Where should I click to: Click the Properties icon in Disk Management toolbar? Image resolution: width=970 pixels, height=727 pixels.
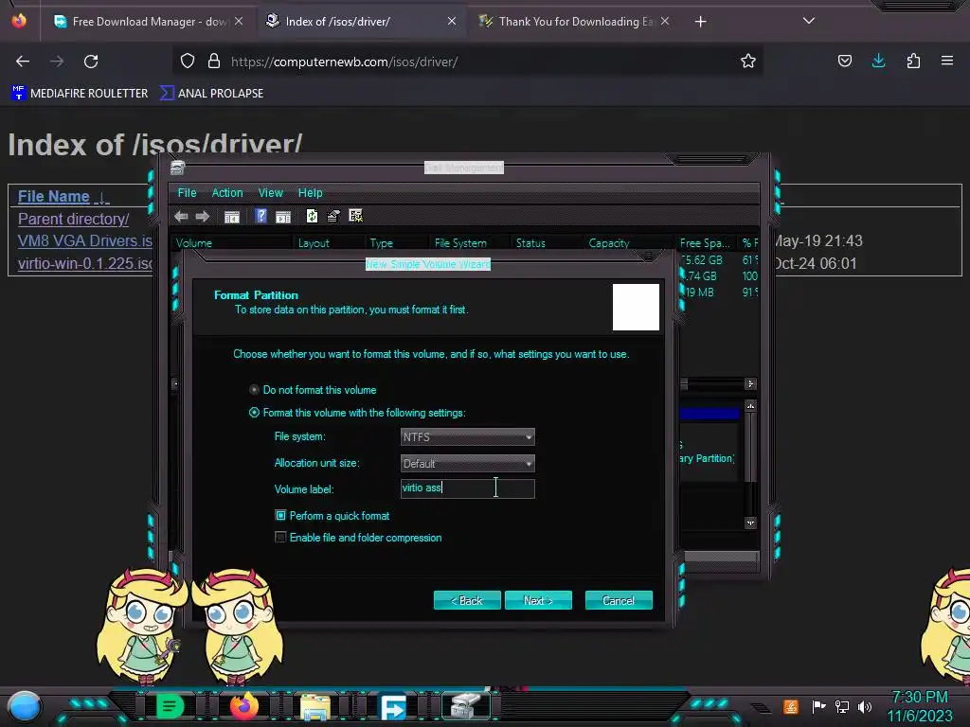tap(333, 216)
